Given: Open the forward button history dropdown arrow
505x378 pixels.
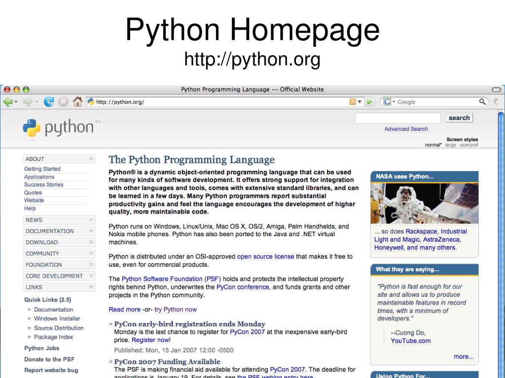Looking at the screenshot, I should (x=36, y=102).
